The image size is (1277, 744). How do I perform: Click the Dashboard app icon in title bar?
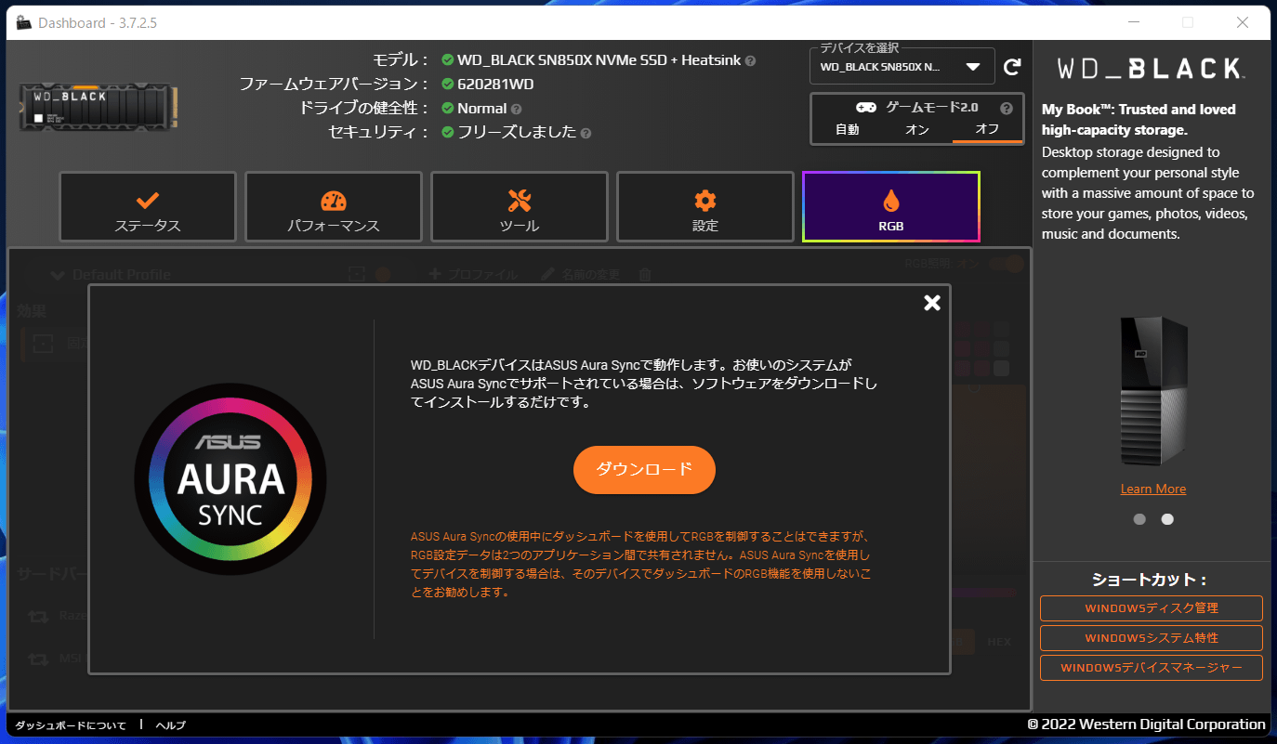23,23
